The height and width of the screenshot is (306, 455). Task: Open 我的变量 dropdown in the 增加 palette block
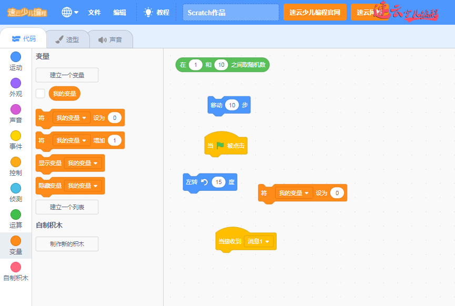[72, 140]
